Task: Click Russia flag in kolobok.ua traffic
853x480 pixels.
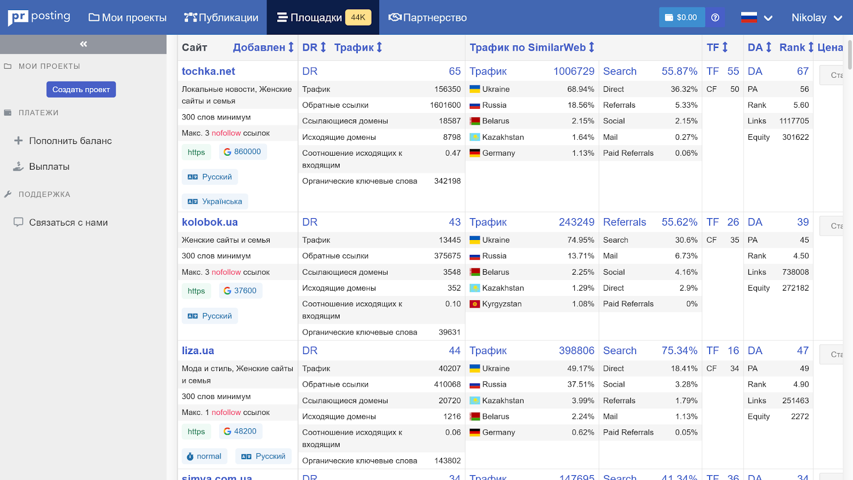Action: click(x=474, y=256)
